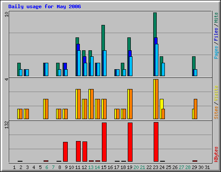
Task: Select day "25" on the x-axis
Action: (168, 167)
